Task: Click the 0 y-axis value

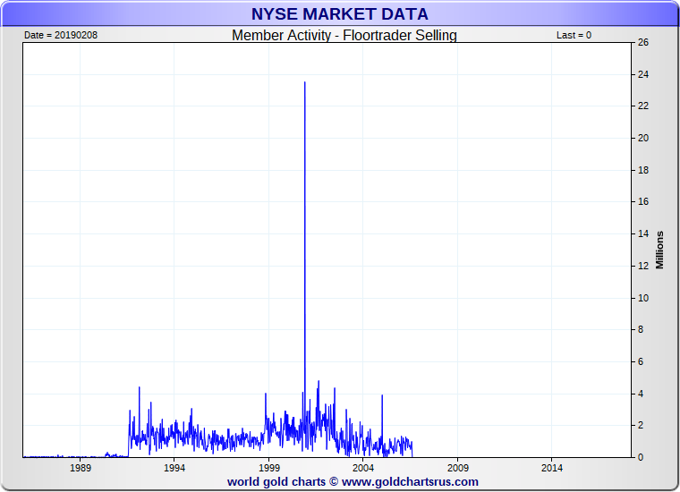Action: (x=641, y=458)
